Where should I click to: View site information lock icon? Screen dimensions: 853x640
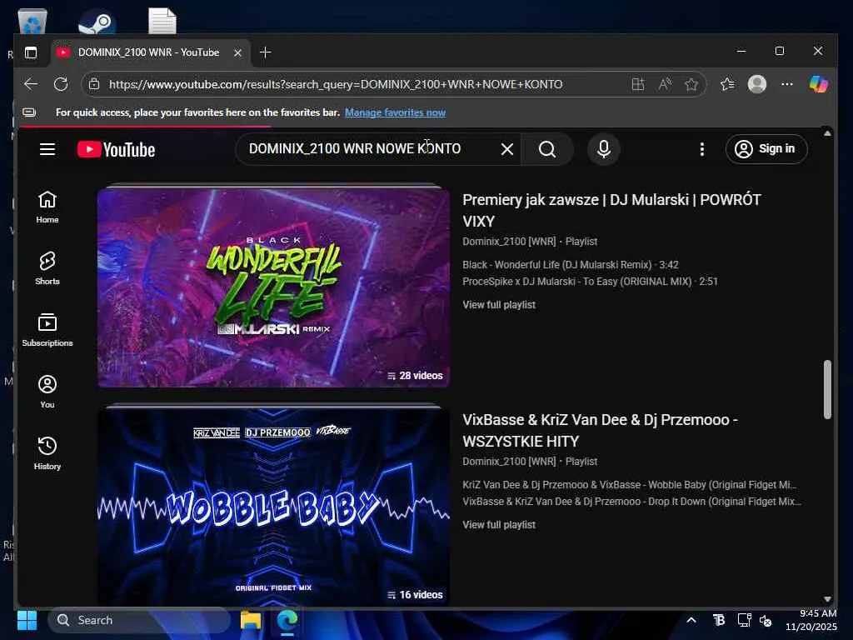[94, 84]
